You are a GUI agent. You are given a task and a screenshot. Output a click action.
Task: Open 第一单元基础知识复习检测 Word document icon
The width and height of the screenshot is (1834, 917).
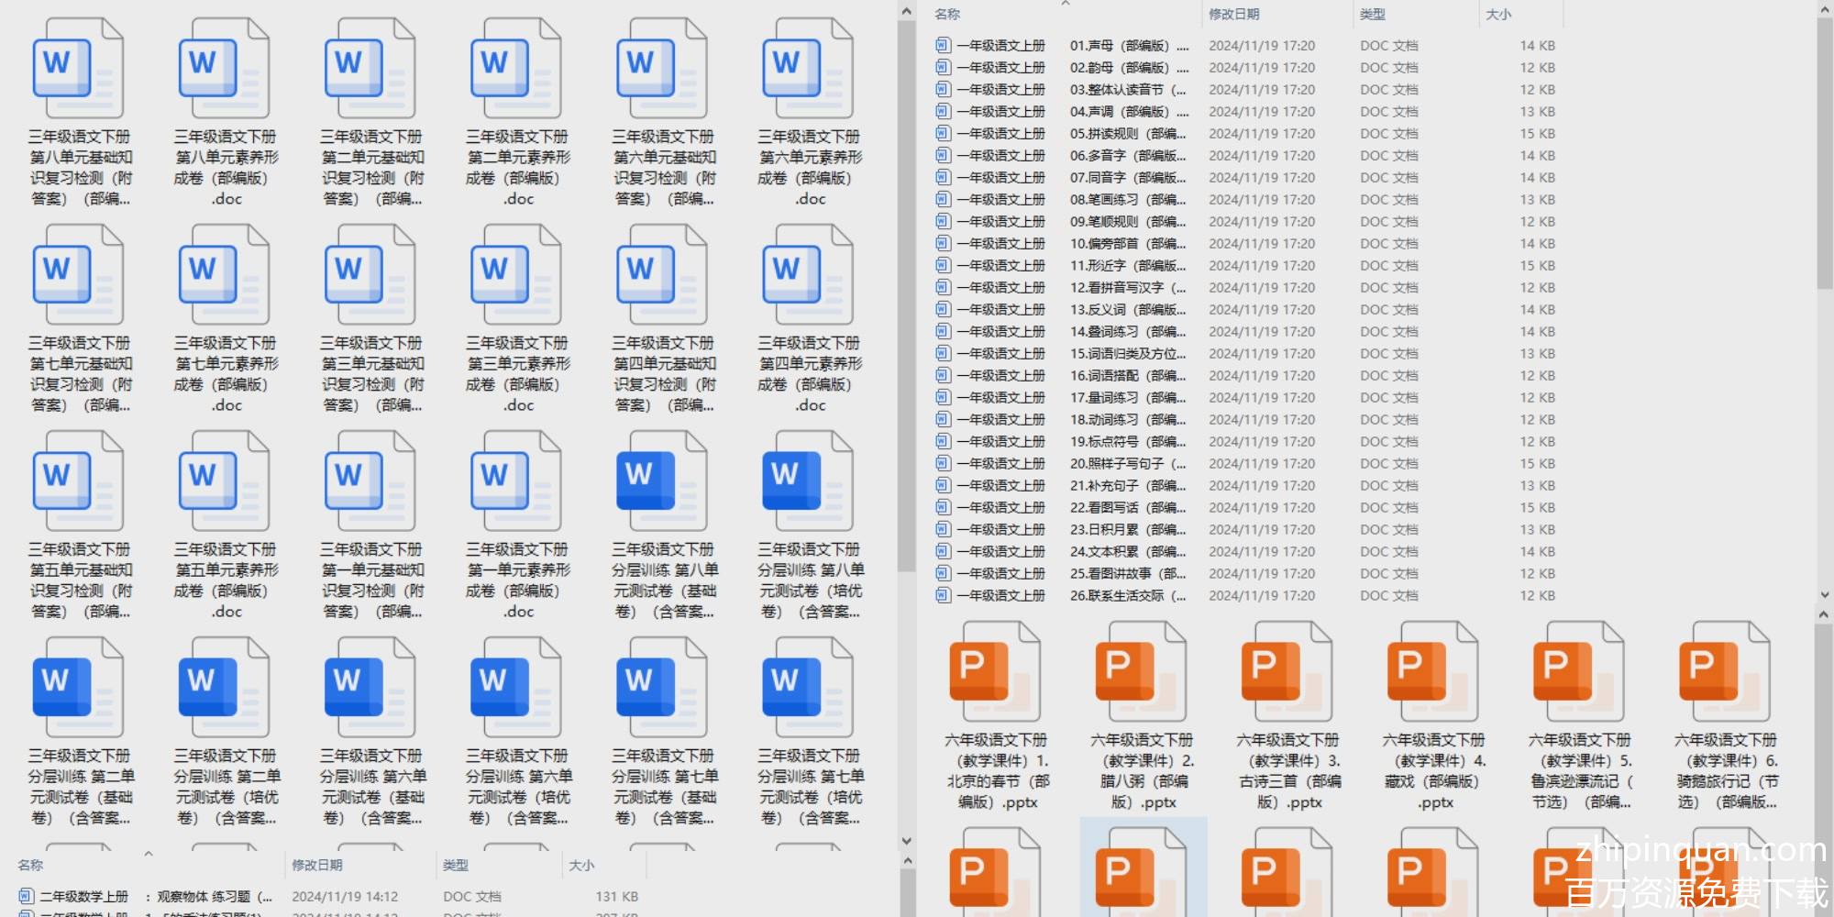click(x=370, y=481)
